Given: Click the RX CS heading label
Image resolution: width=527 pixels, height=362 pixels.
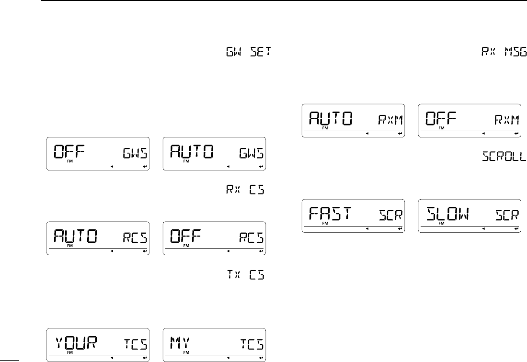Looking at the screenshot, I should tap(245, 190).
